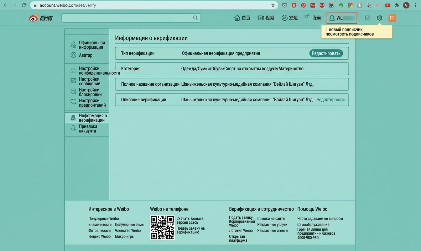Open Часто задаваемые вопросы footer link

pos(320,218)
